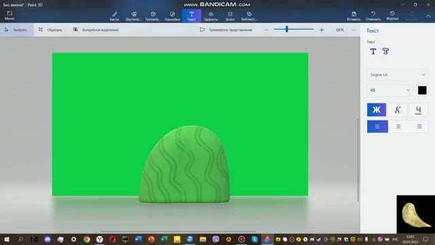Image resolution: width=435 pixels, height=245 pixels.
Task: Click the 66% zoom value field
Action: (340, 30)
